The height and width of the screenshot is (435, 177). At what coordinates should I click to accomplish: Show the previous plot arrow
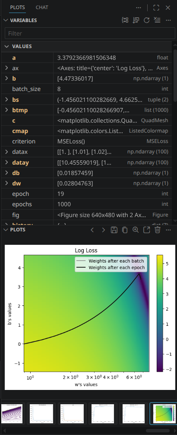click(x=92, y=230)
